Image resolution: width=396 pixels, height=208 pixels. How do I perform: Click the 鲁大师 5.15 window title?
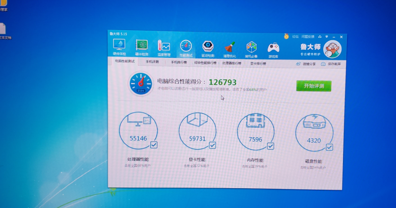pyautogui.click(x=118, y=34)
